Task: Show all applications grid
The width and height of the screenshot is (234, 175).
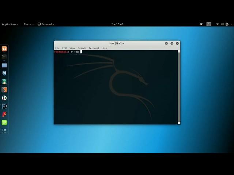Action: pos(4,131)
